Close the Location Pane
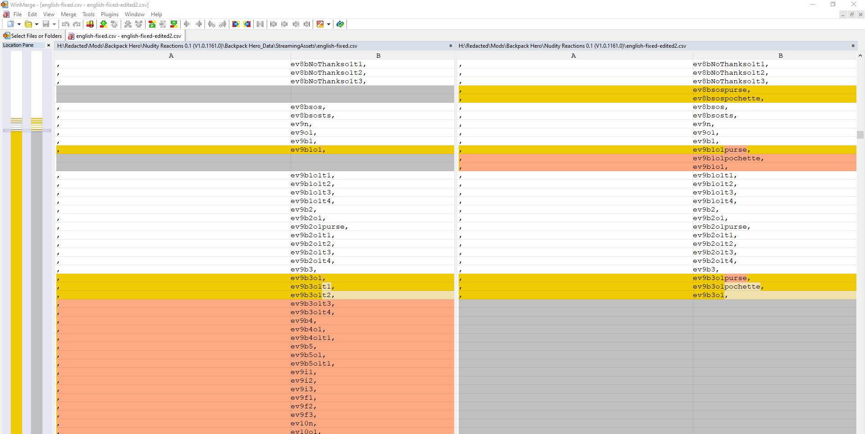This screenshot has width=865, height=434. (49, 45)
